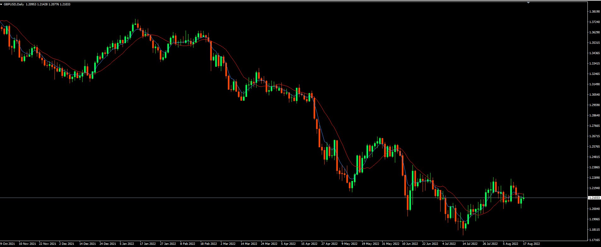Click the 1.37240 price axis label
The width and height of the screenshot is (601, 247).
pos(594,22)
